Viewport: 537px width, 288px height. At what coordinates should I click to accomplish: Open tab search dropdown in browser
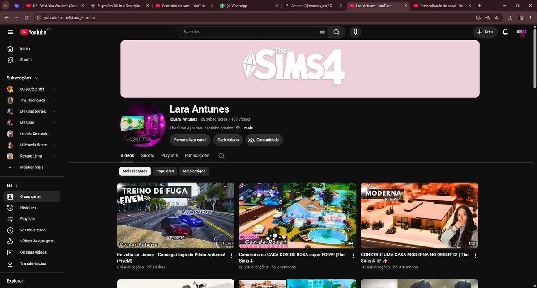(x=6, y=6)
